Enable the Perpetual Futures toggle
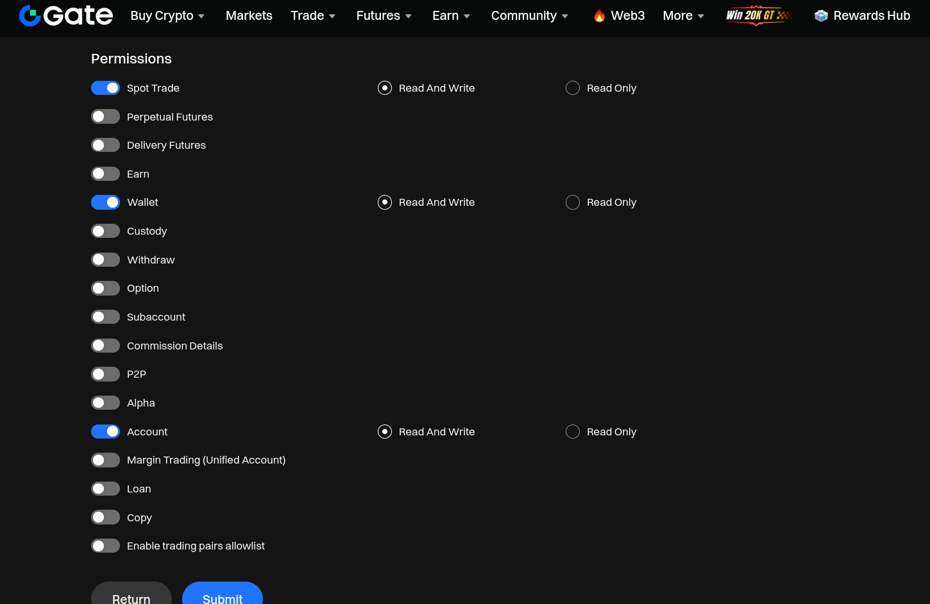 pos(105,116)
